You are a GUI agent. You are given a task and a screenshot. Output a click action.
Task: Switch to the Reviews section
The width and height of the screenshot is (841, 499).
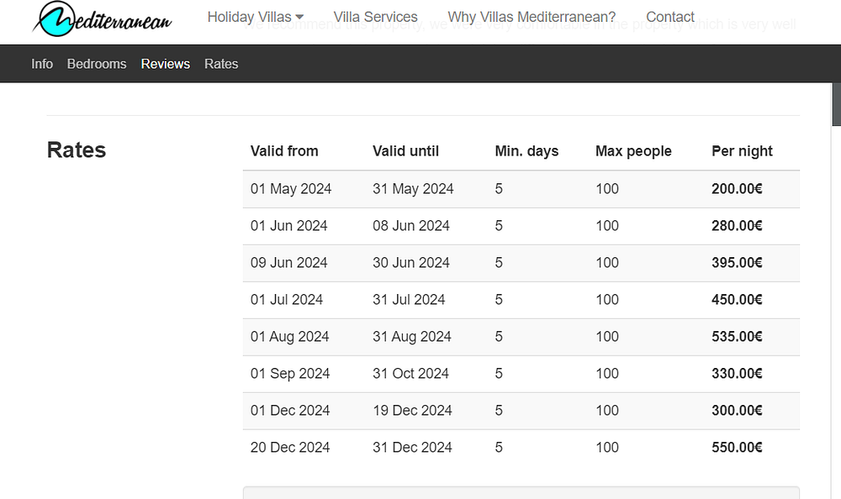pos(166,64)
